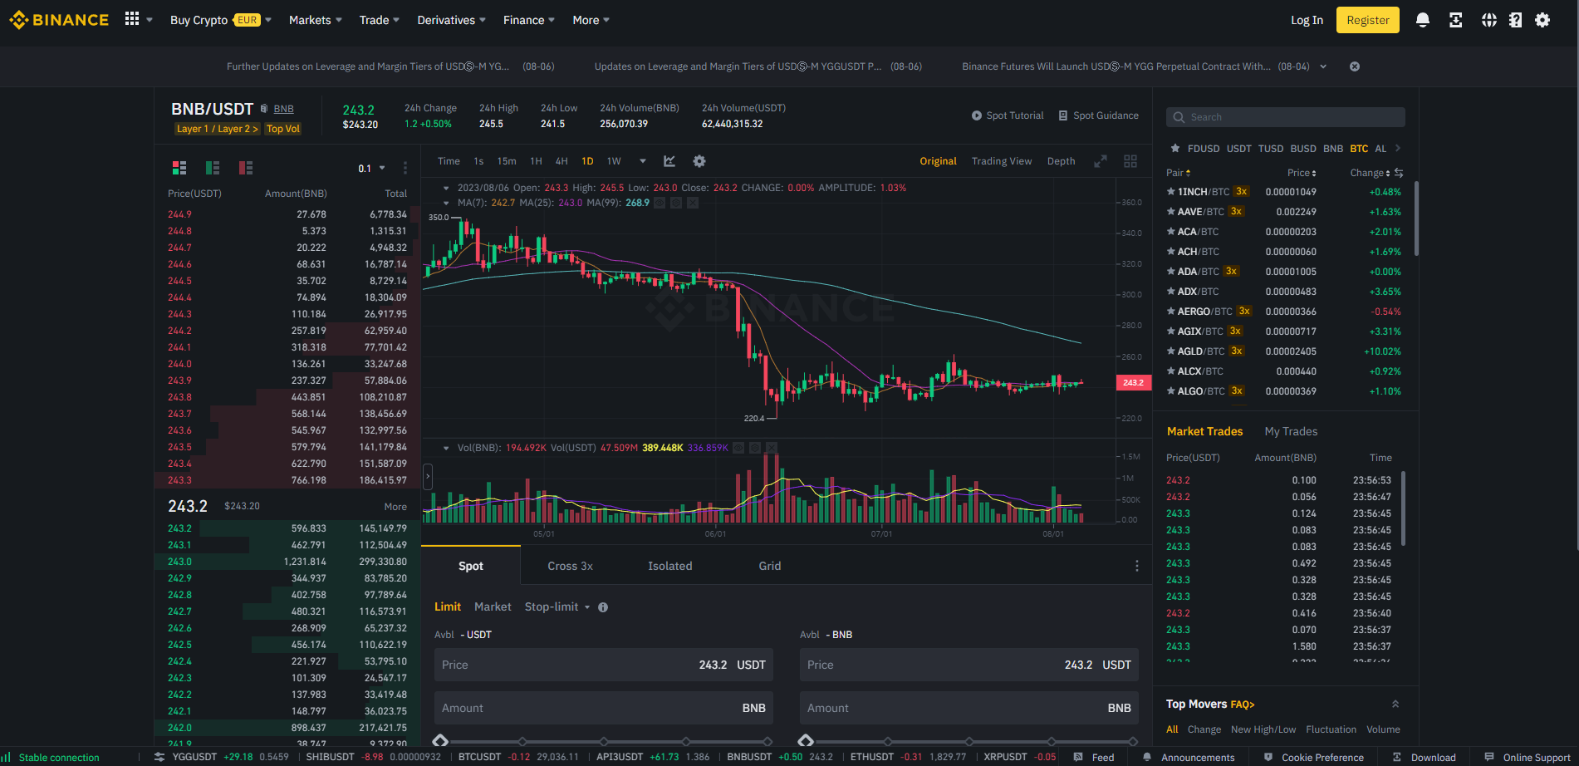Favorite the ALGO/BTC pair star

click(x=1171, y=391)
